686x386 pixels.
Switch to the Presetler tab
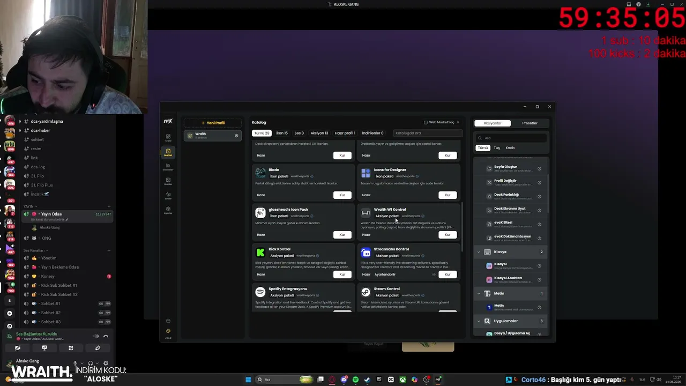click(530, 123)
